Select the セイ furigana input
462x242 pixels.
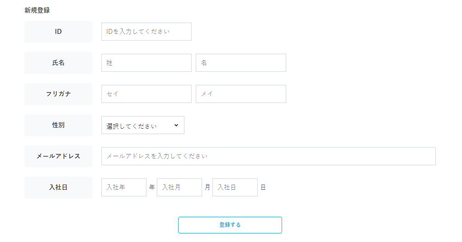tap(146, 94)
